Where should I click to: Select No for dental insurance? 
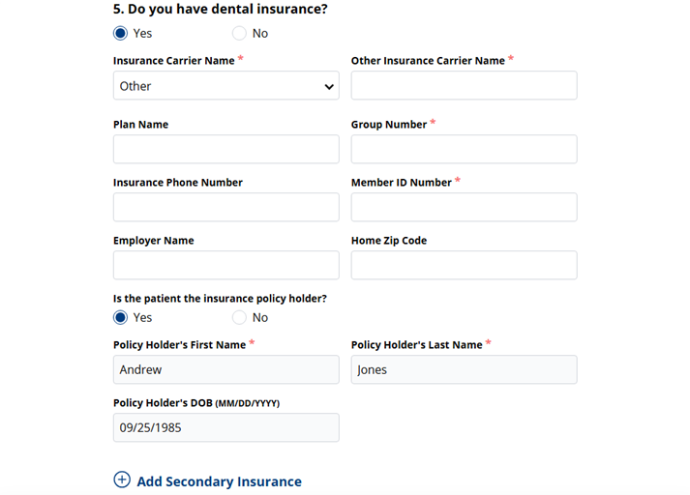click(x=239, y=33)
